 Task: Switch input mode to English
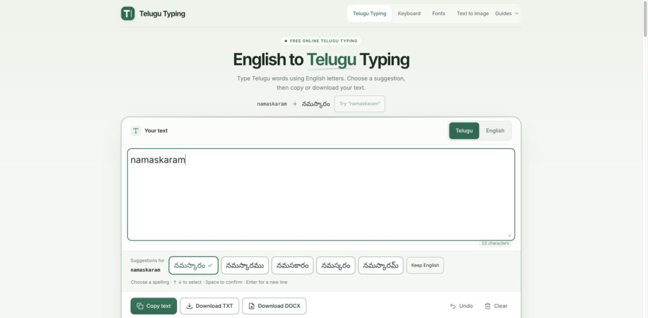coord(495,131)
